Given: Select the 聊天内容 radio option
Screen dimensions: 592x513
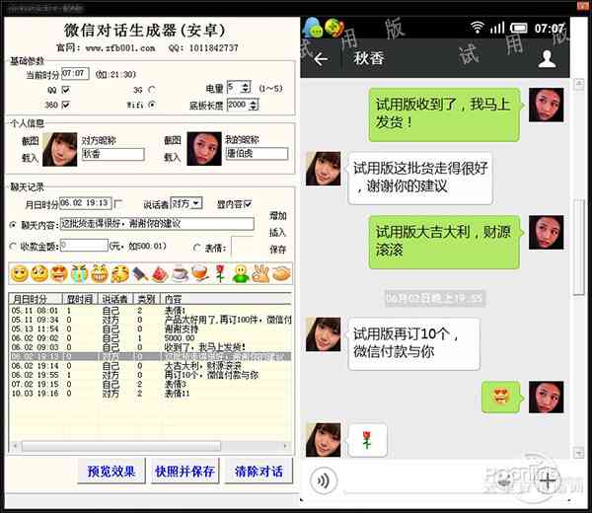Looking at the screenshot, I should (13, 225).
